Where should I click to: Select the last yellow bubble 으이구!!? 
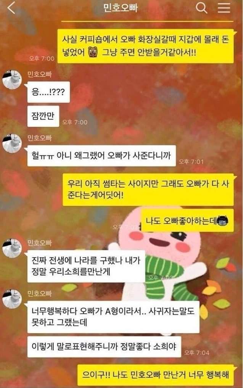[156, 374]
